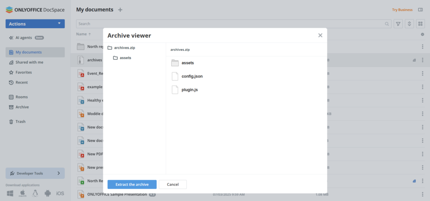Switch to tile view icon
The width and height of the screenshot is (430, 201).
[420, 24]
